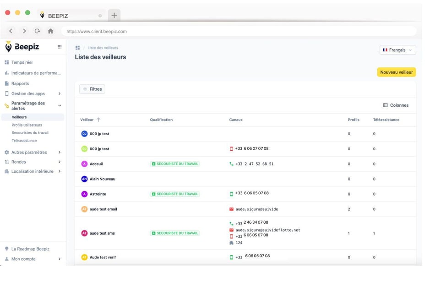Click the Mon compte person icon
The image size is (435, 291).
pyautogui.click(x=7, y=259)
